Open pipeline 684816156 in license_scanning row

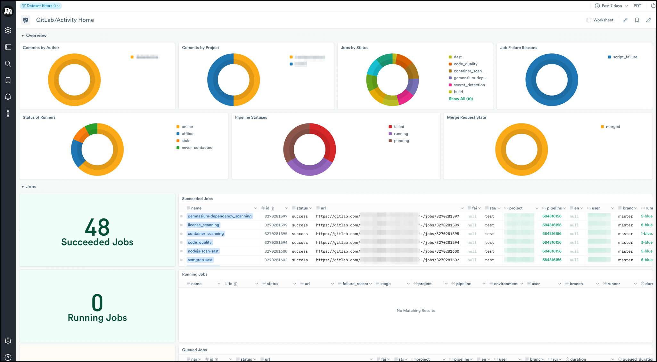point(552,225)
